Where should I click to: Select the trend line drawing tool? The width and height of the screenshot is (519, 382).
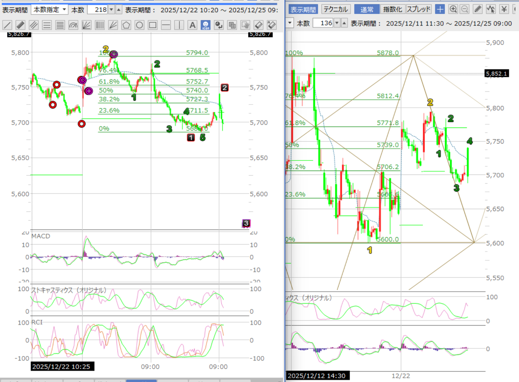point(7,25)
